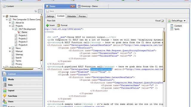This screenshot has width=191, height=107.
Task: Click the tree vertical scrollbar
Action: (x=41, y=38)
